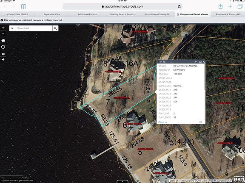Close the Perquimans Parcel Viewer tab
Viewport: 245px width, 183px height.
pyautogui.click(x=178, y=14)
